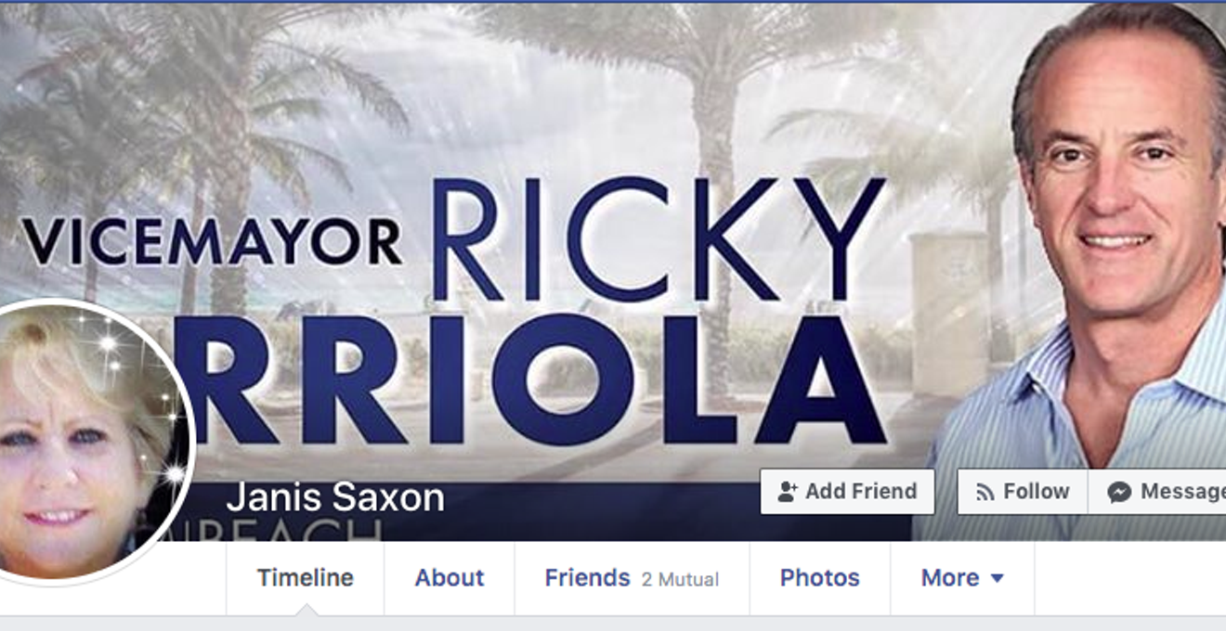Click the Janis Saxon profile name
The width and height of the screenshot is (1226, 631).
335,498
